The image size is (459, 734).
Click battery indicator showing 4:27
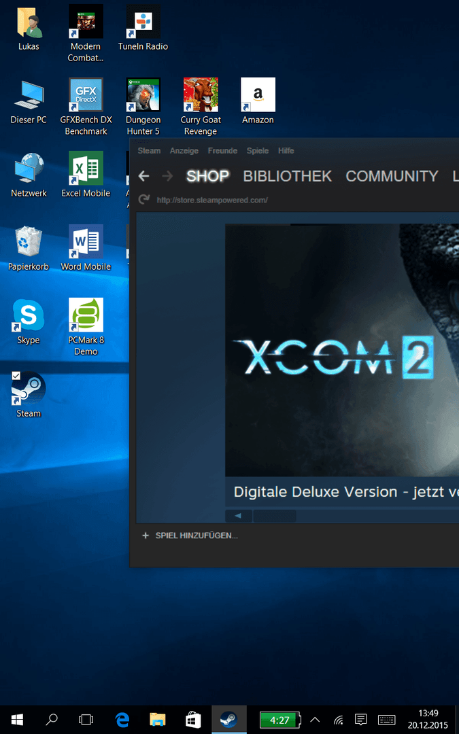(280, 720)
